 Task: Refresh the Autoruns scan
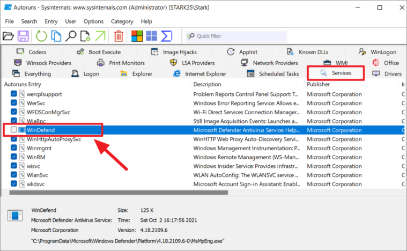tap(41, 36)
